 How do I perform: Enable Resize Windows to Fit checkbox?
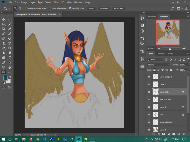tap(26, 8)
